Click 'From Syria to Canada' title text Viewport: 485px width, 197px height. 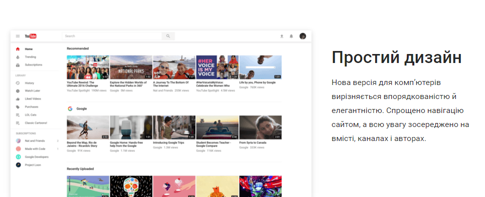tap(253, 142)
